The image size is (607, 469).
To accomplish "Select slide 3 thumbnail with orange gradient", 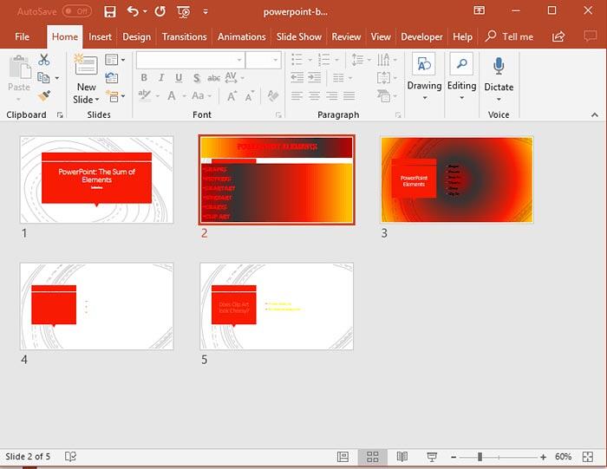I will tap(456, 179).
